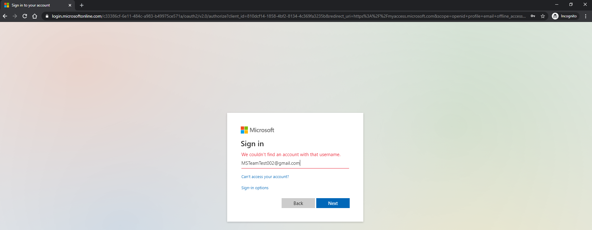The image size is (592, 230).
Task: Click the browser back arrow
Action: tap(5, 16)
